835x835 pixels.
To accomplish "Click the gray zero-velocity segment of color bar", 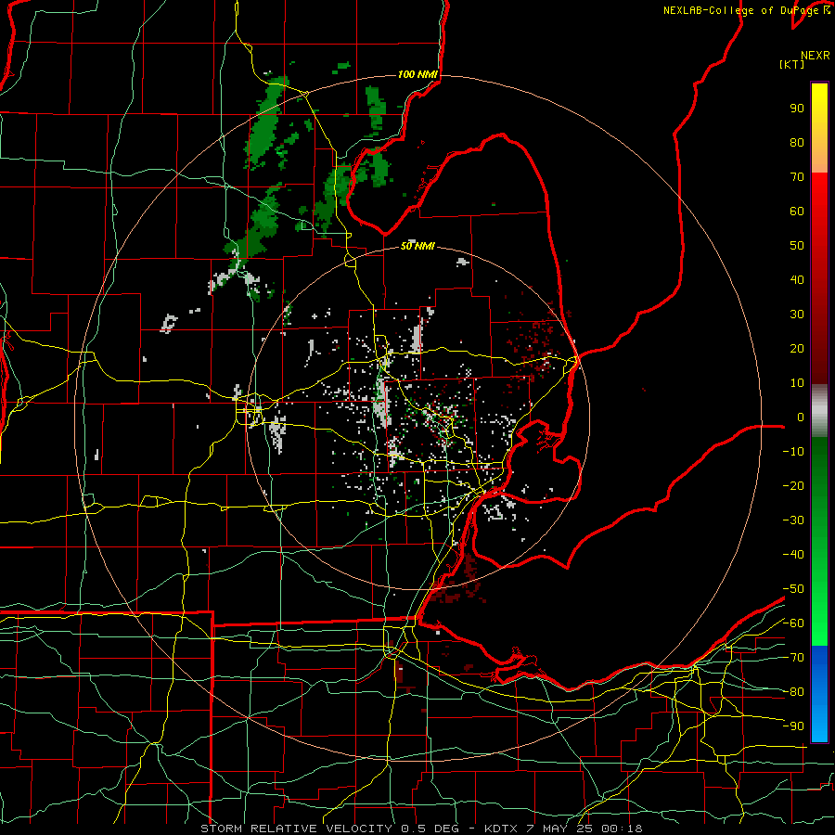I will click(819, 411).
